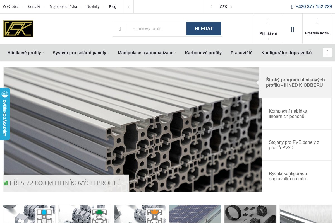Expand the Přihlášení dropdown arrow
Viewport: 335px width, 223px height.
tap(268, 39)
